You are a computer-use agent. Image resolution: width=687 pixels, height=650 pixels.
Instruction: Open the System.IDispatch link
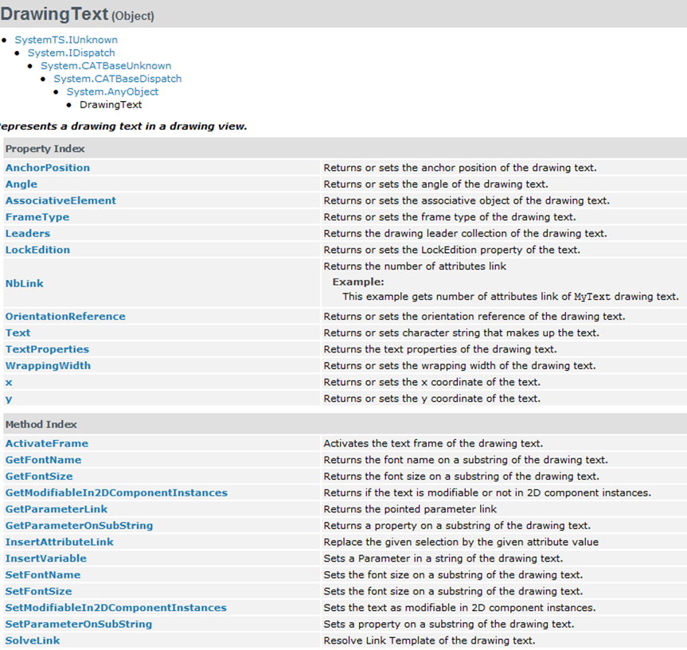(x=72, y=53)
